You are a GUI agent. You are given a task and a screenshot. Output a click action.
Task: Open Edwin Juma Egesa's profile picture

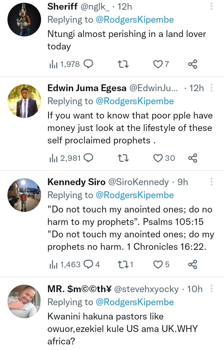[x=24, y=101]
